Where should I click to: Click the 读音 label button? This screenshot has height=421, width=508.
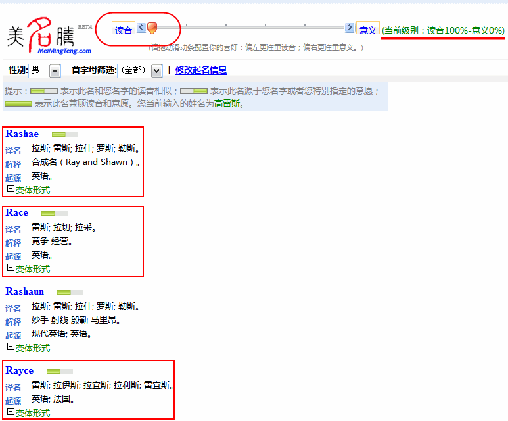(x=124, y=30)
